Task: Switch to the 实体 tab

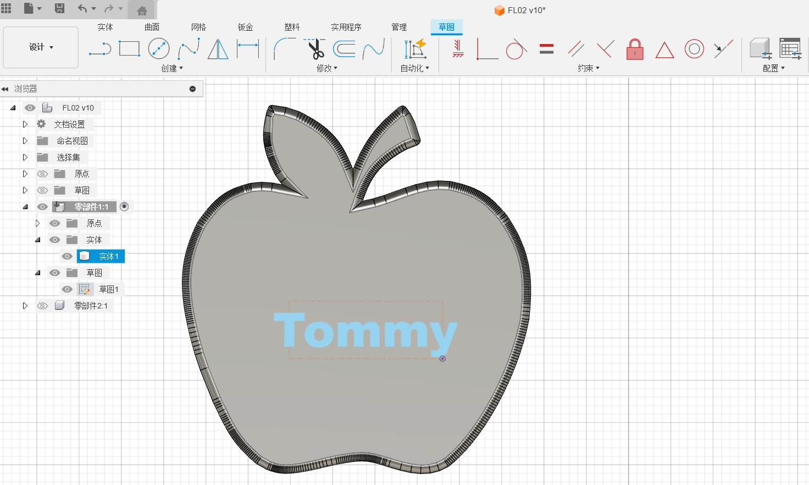Action: [105, 27]
